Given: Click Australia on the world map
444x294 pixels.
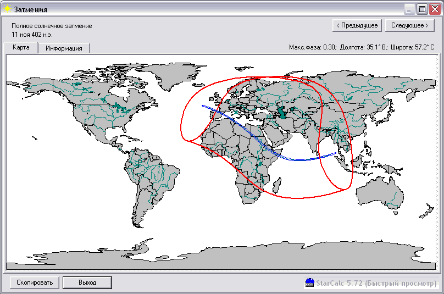Looking at the screenshot, I should (x=380, y=192).
